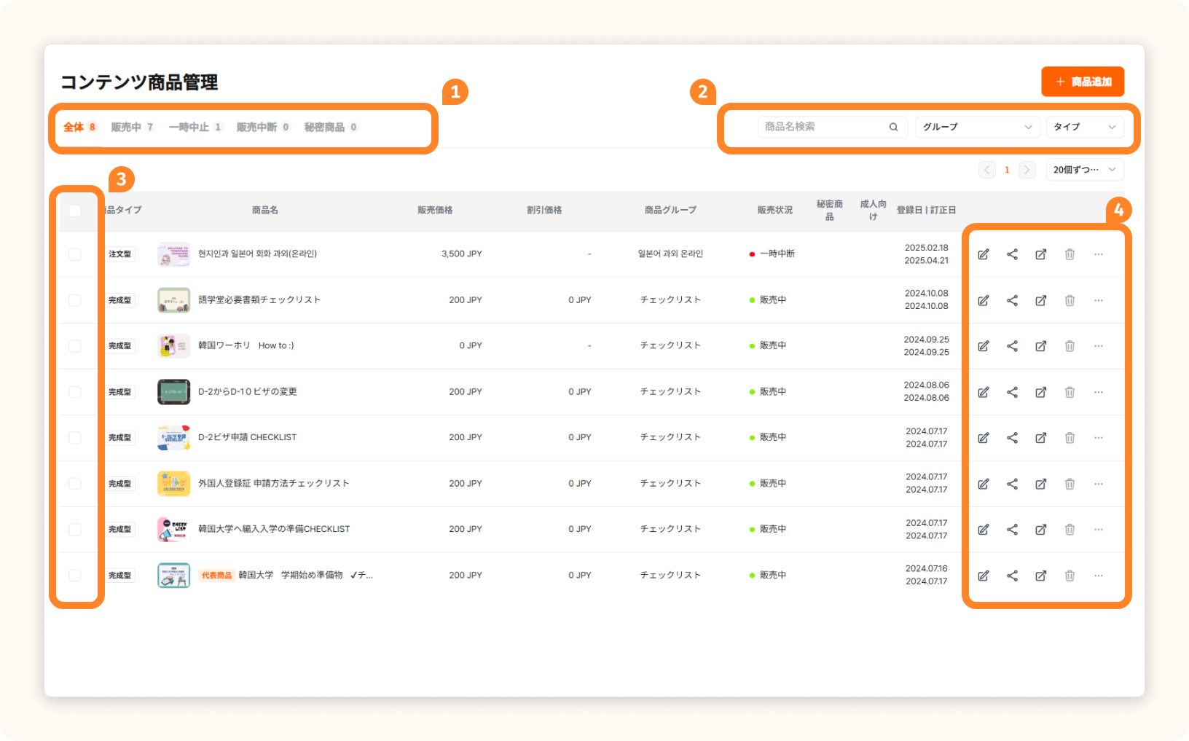Click share icon for D-2ビザ申請 CHECKLIST row
The width and height of the screenshot is (1189, 741).
pos(1012,438)
